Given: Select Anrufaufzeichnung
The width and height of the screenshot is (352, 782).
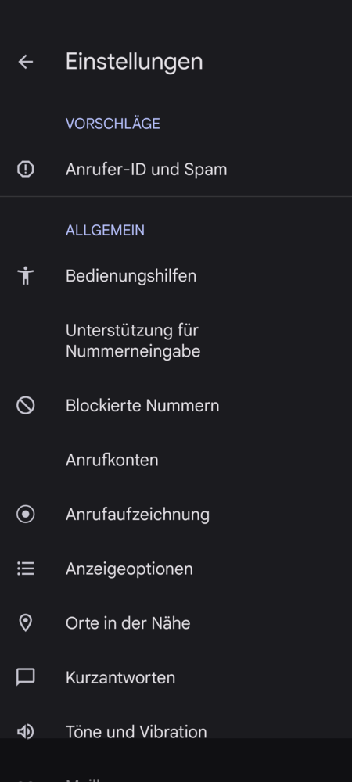Looking at the screenshot, I should point(176,515).
